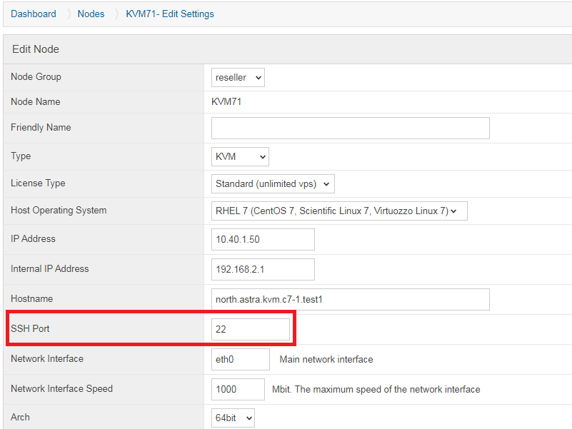The image size is (572, 429).
Task: Select the KVM71- Edit Settings breadcrumb
Action: click(x=170, y=14)
